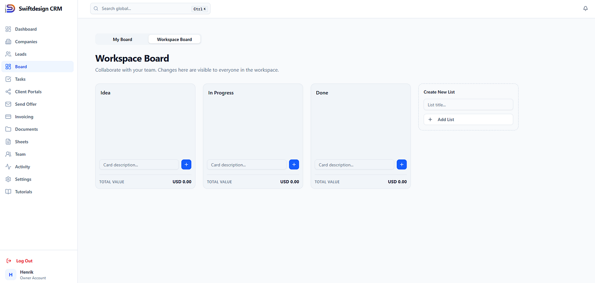Click the Swiftdesign CRM logo icon
This screenshot has height=283, width=595.
(10, 8)
